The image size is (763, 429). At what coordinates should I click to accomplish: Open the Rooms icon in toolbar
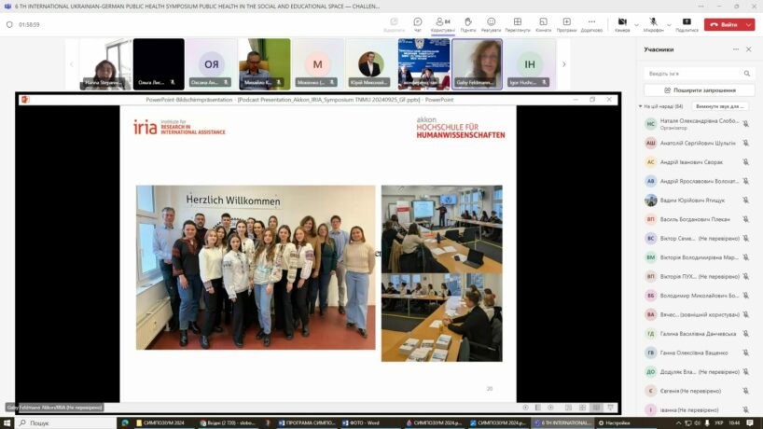click(x=543, y=23)
